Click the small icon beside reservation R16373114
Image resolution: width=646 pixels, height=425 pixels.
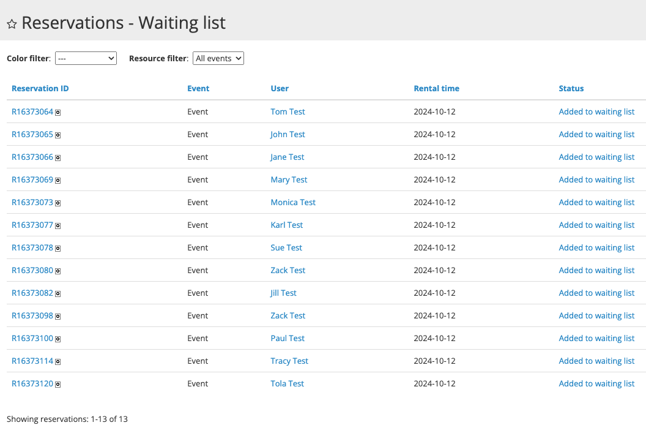coord(59,362)
